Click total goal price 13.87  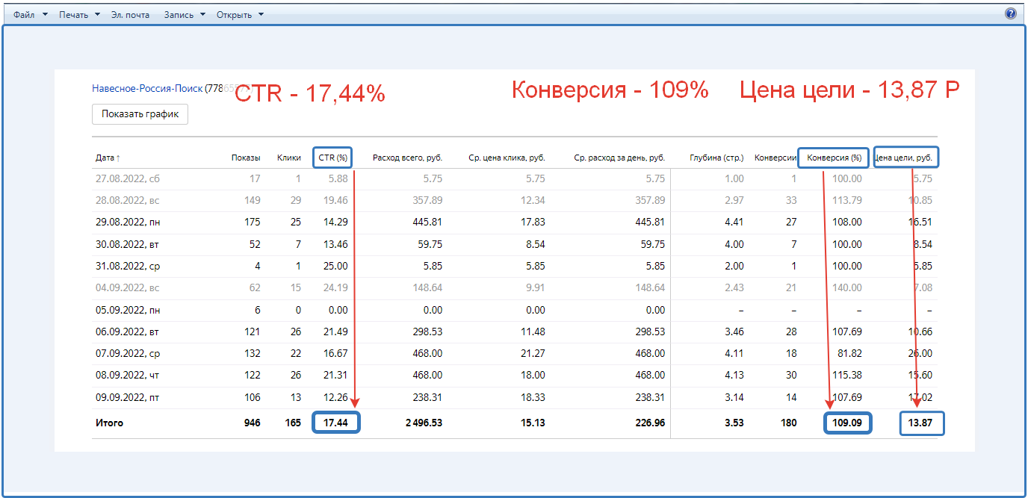coord(920,423)
